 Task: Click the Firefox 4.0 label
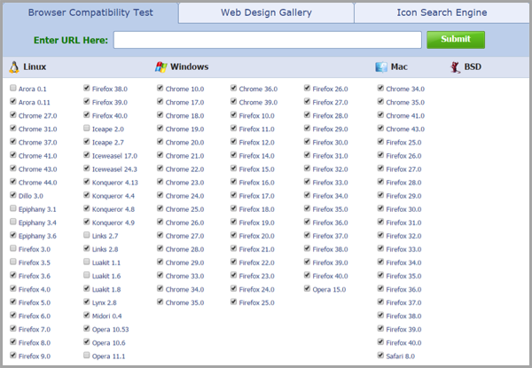pyautogui.click(x=35, y=290)
